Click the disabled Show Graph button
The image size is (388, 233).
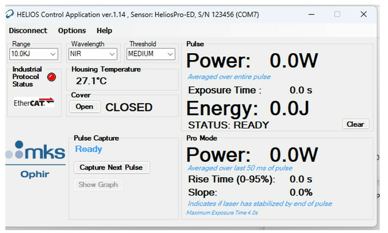coord(98,184)
